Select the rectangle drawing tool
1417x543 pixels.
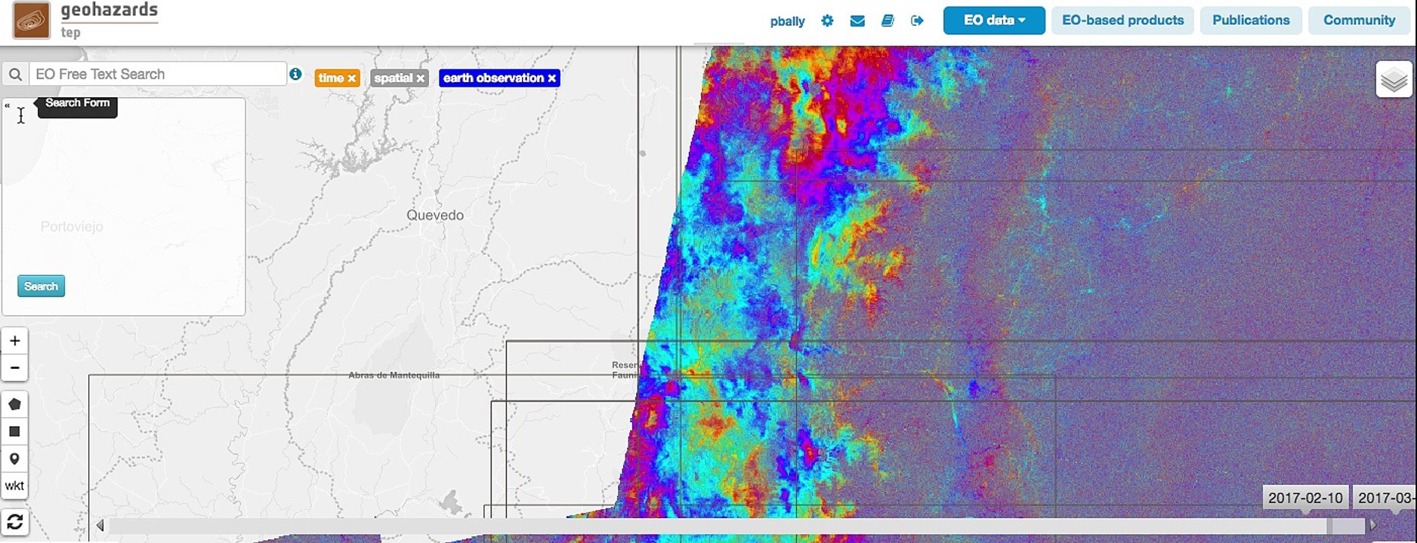14,431
